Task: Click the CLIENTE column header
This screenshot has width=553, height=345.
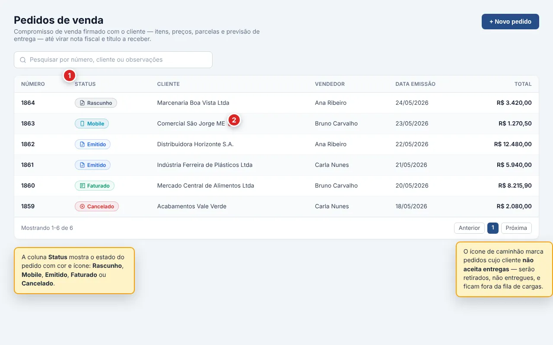Action: pos(168,84)
